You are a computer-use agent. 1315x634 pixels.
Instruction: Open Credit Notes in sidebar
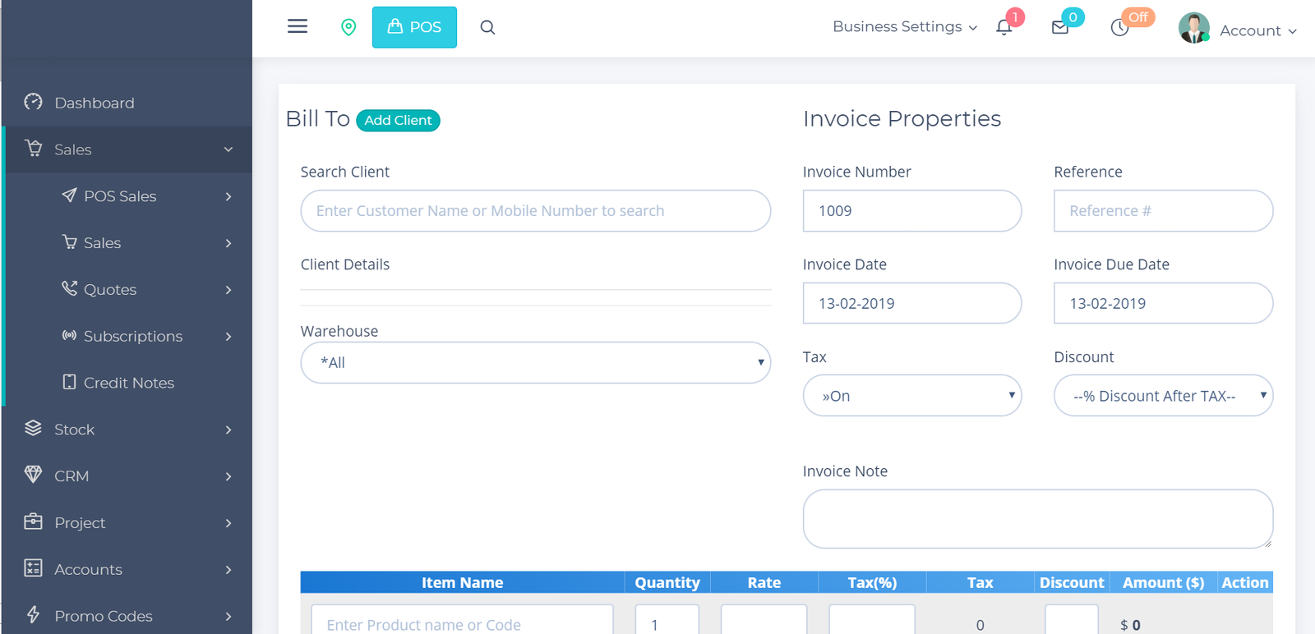(x=128, y=383)
